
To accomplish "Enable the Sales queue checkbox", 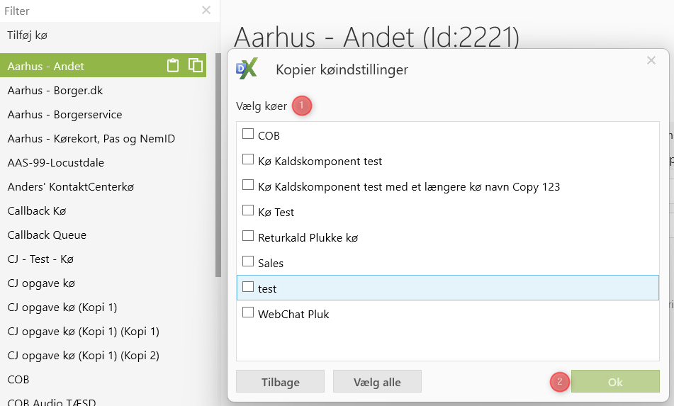I will (x=248, y=262).
